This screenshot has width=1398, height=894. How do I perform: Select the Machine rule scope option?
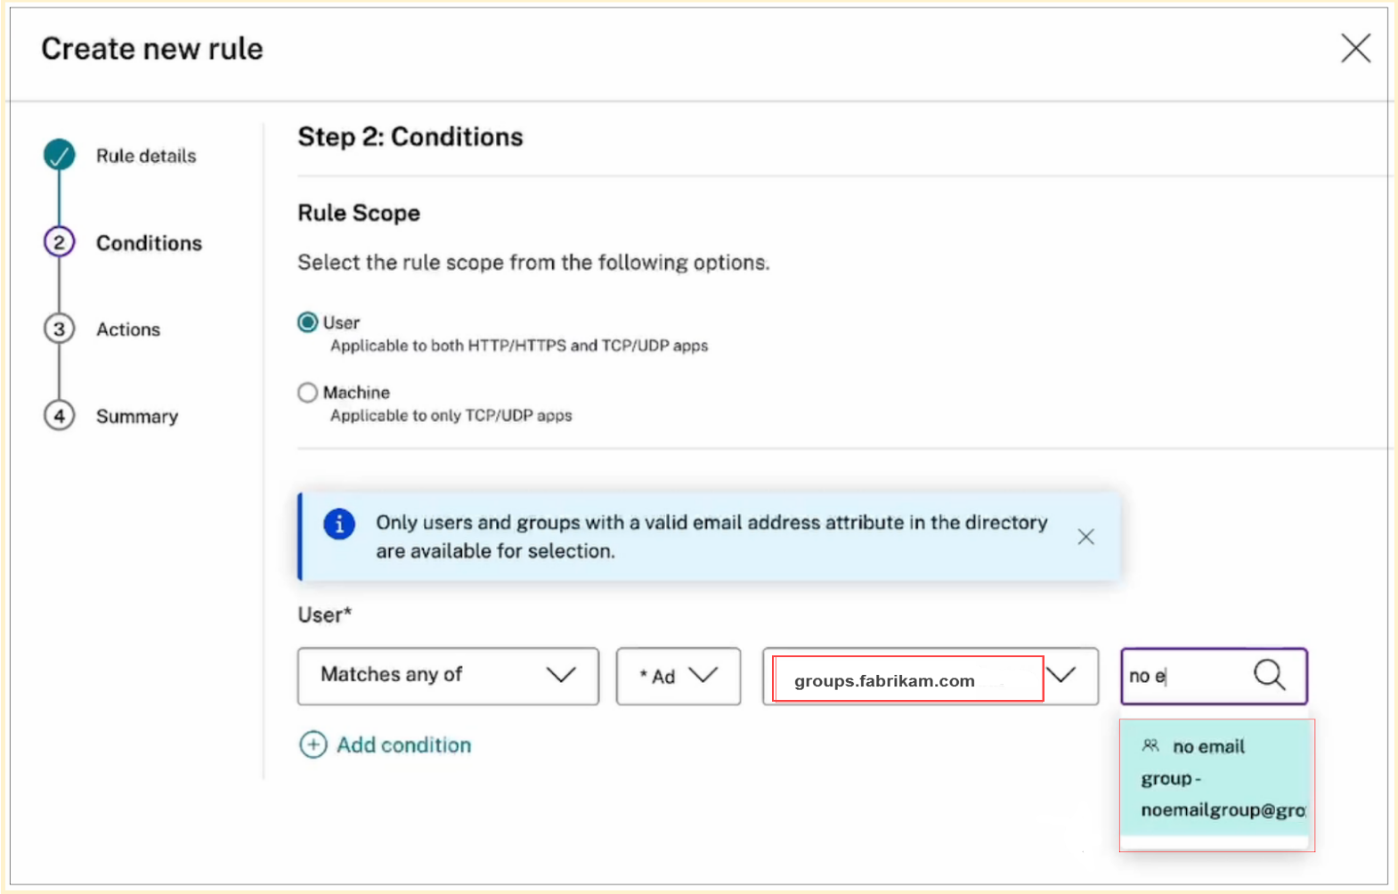(x=308, y=393)
